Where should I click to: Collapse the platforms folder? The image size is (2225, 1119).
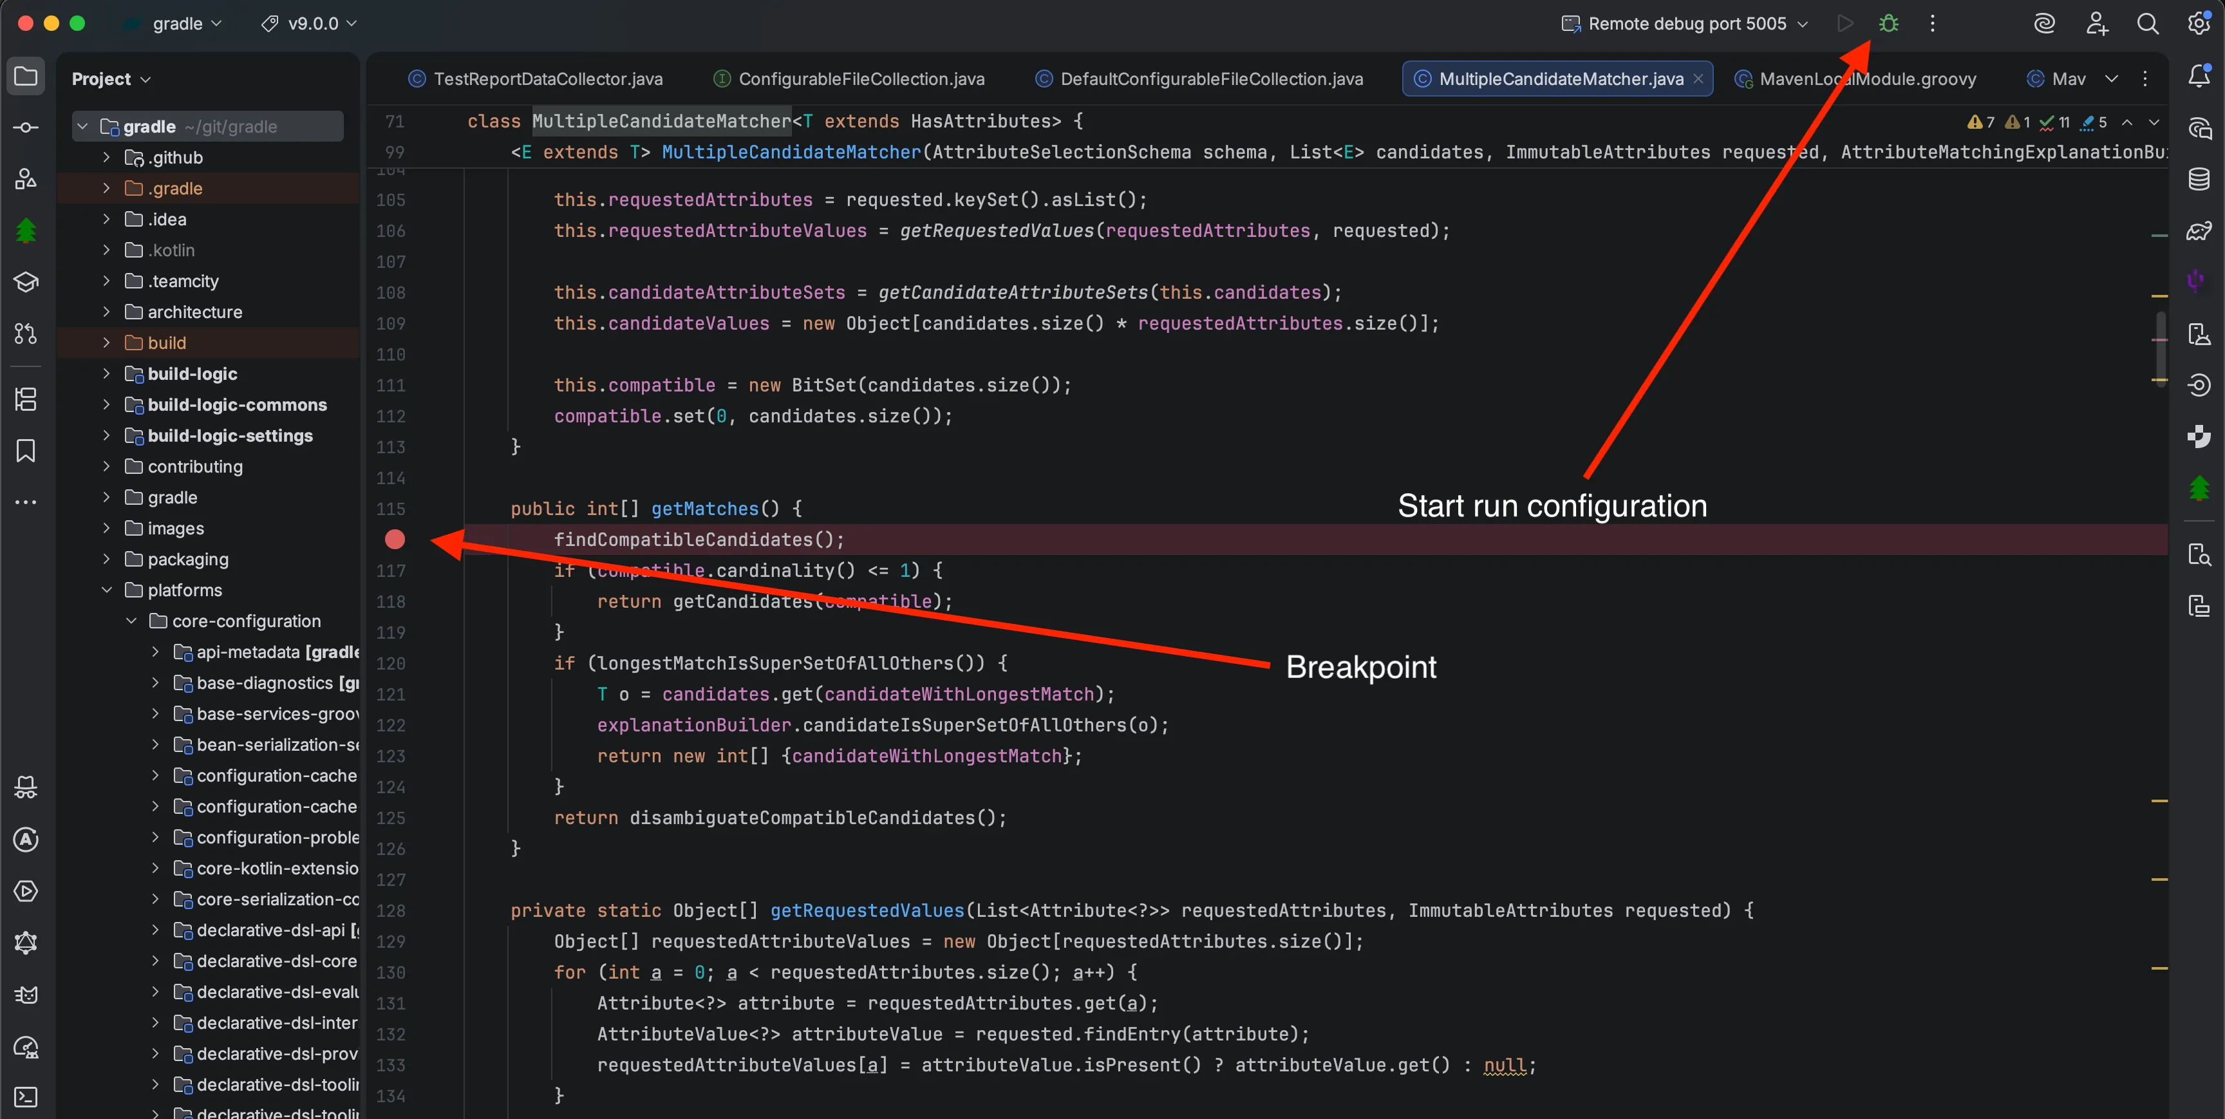(x=106, y=590)
